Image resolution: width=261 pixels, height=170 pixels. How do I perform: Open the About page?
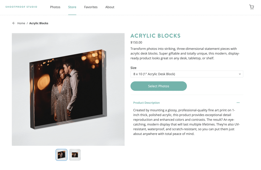coord(110,7)
